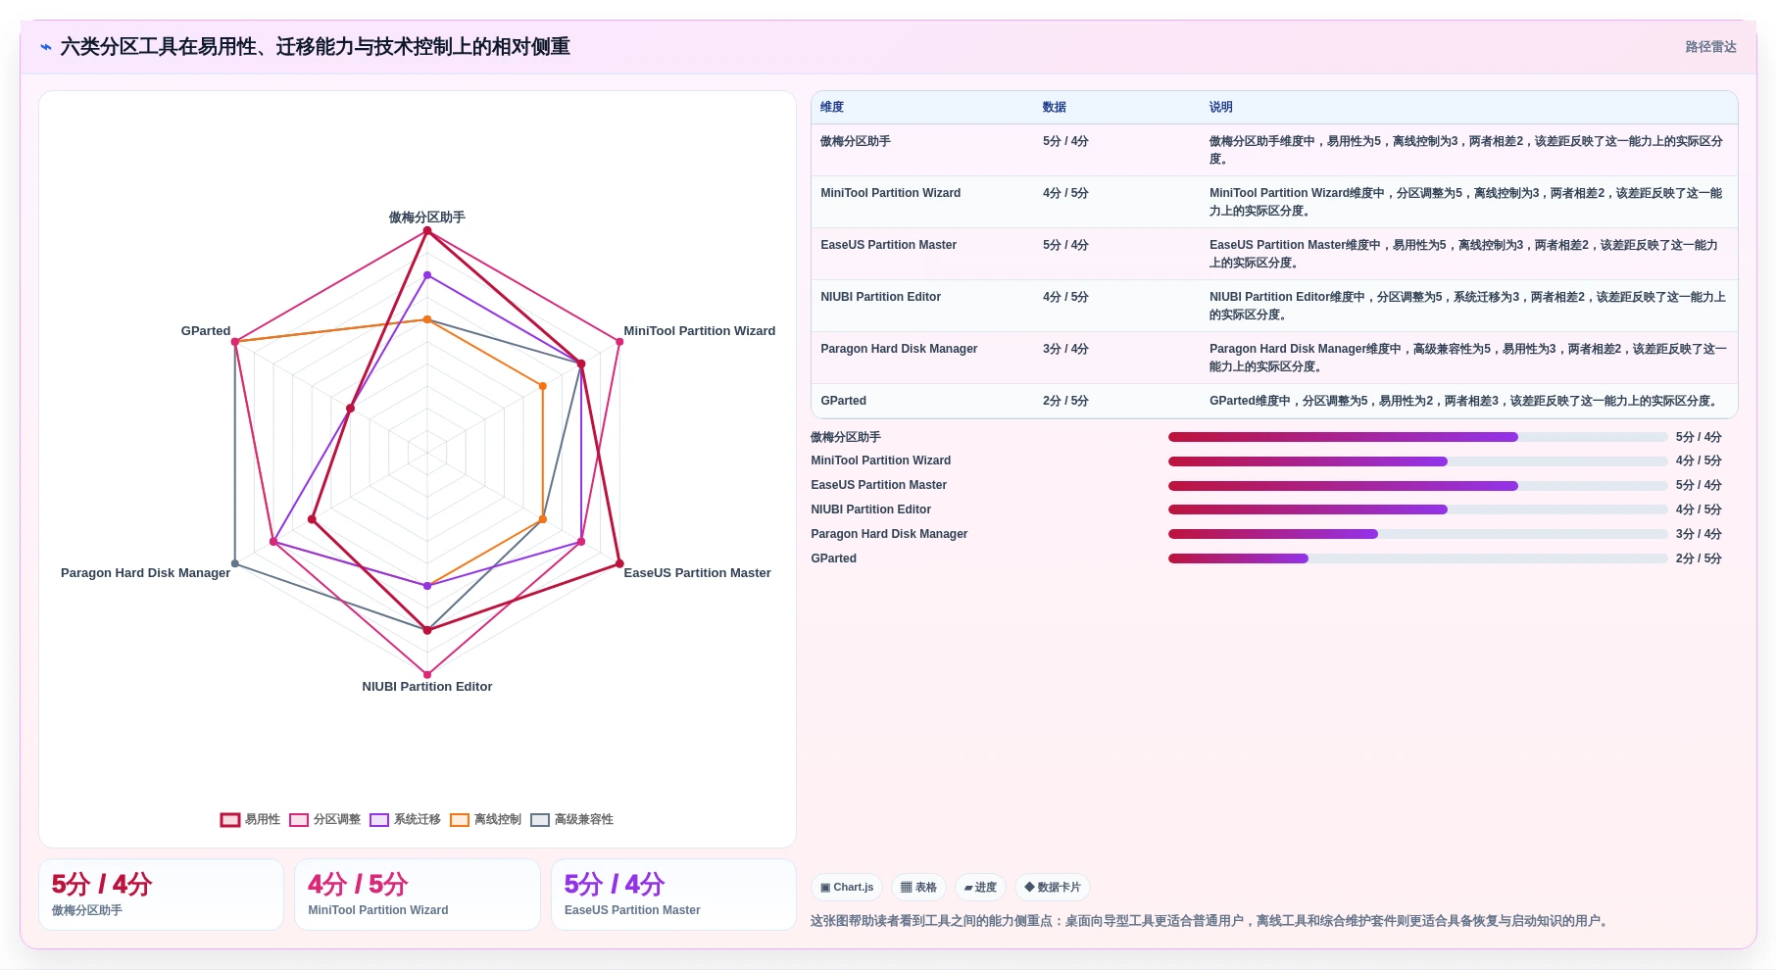Image resolution: width=1777 pixels, height=970 pixels.
Task: Toggle the 高级兼容性 legend series
Action: click(x=571, y=819)
